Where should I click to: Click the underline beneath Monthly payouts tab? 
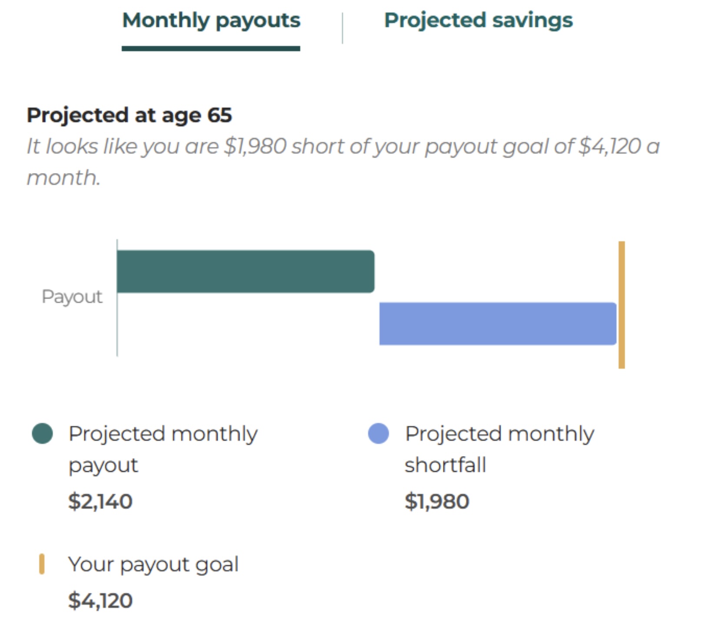(211, 49)
